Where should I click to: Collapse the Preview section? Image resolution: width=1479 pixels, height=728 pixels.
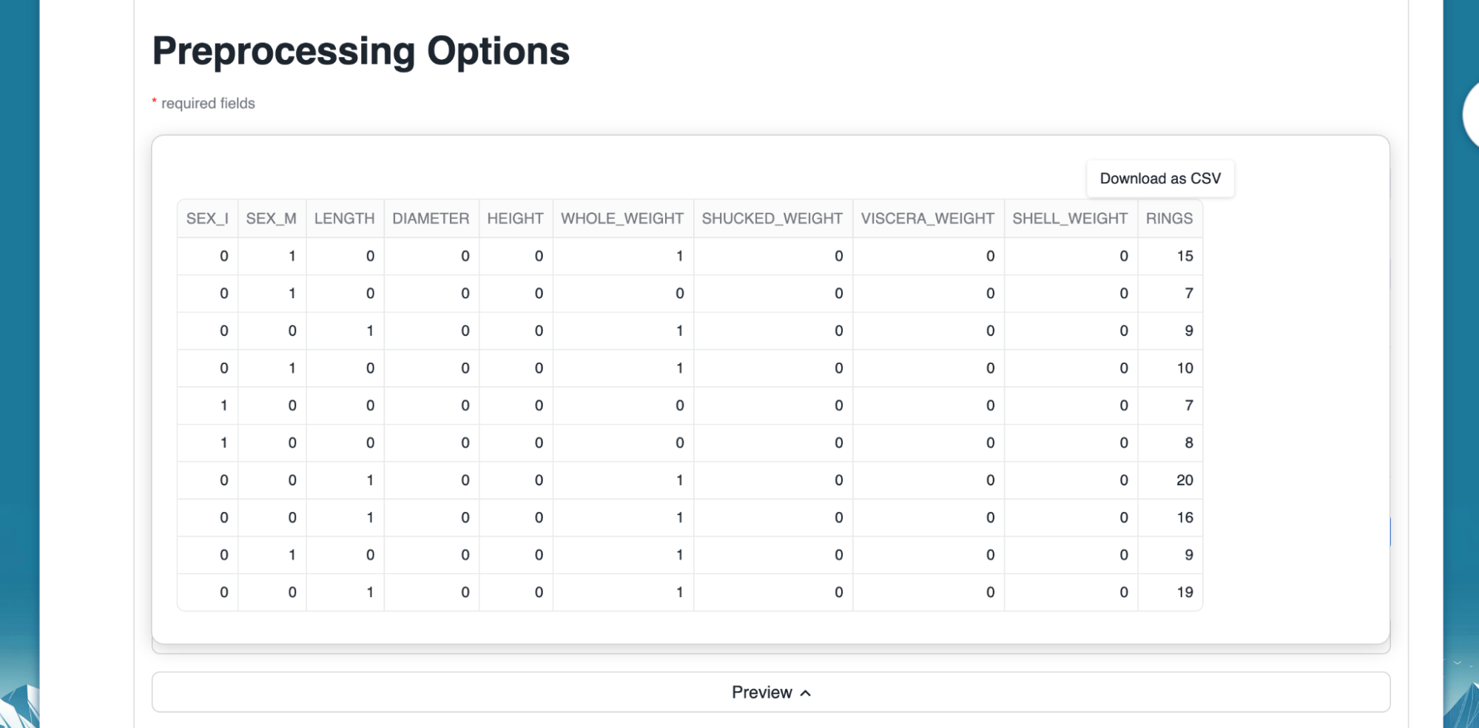pos(770,692)
